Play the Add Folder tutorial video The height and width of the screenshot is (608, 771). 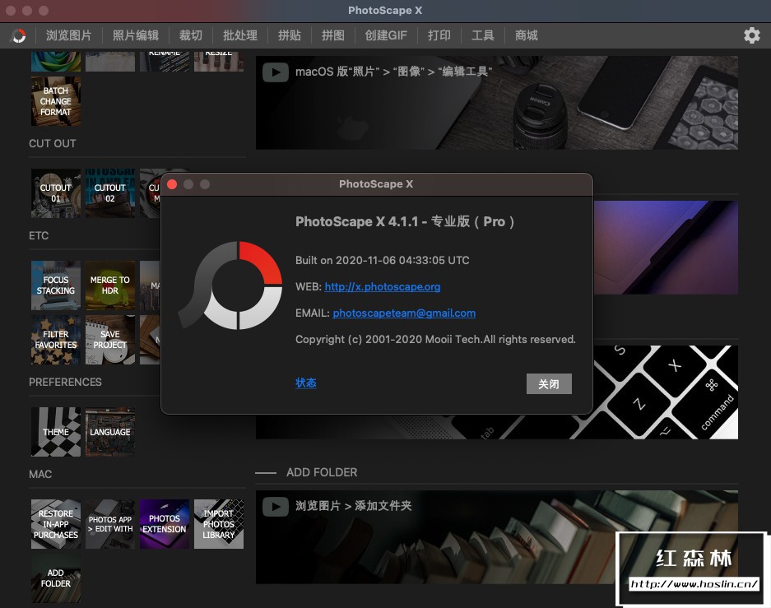tap(276, 506)
